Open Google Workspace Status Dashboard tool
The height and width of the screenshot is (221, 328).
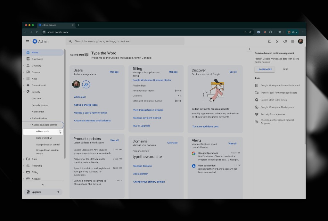[277, 86]
